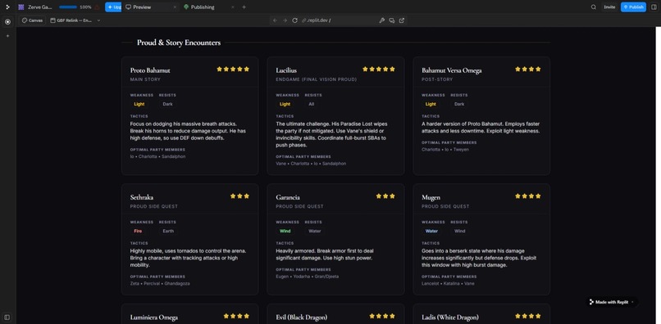Toggle the right side panel layout icon
This screenshot has width=661, height=324.
point(654,7)
